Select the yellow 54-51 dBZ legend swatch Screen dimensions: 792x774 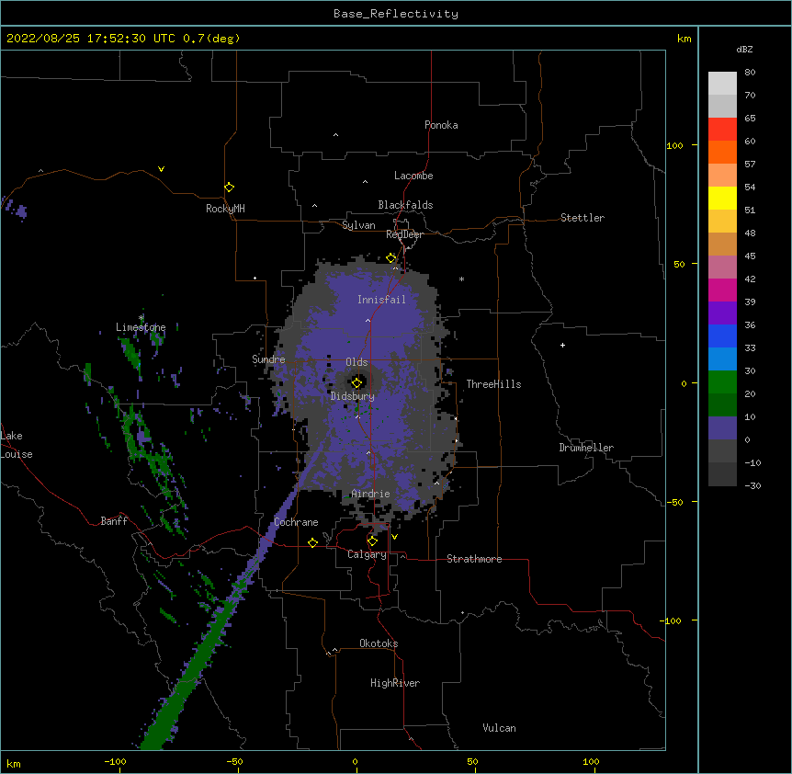pyautogui.click(x=722, y=199)
